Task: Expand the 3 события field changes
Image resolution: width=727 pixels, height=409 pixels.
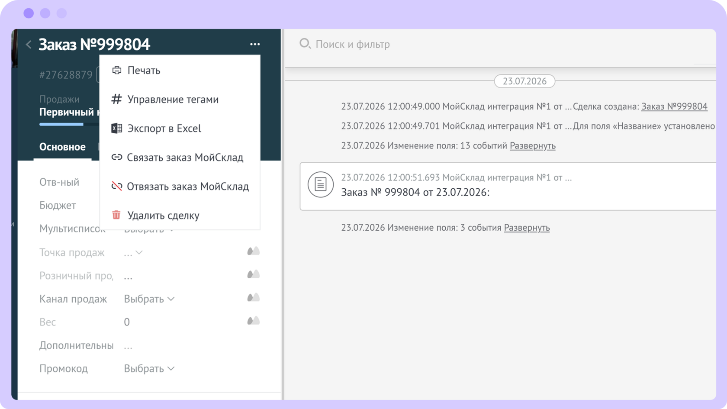Action: point(527,228)
